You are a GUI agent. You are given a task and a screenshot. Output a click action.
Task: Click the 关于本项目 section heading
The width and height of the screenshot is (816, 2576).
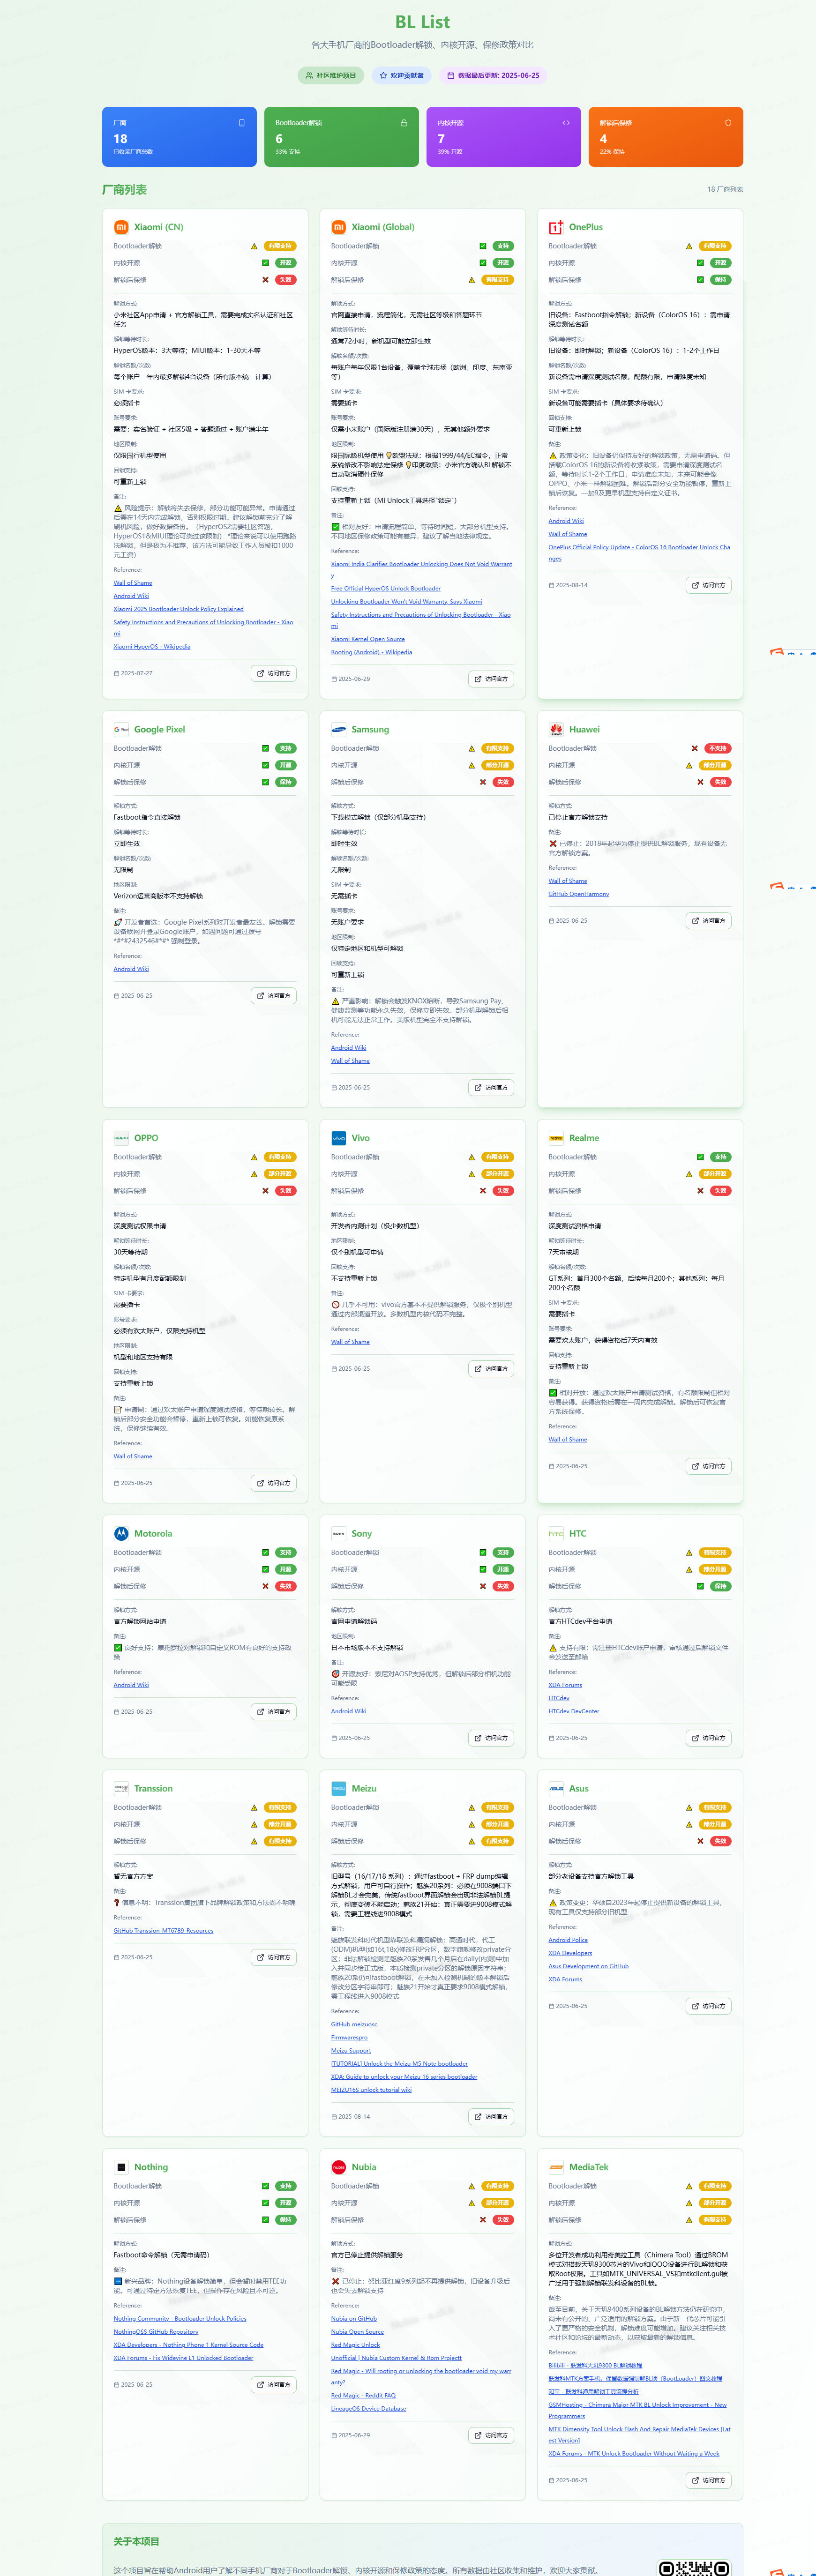coord(136,2541)
